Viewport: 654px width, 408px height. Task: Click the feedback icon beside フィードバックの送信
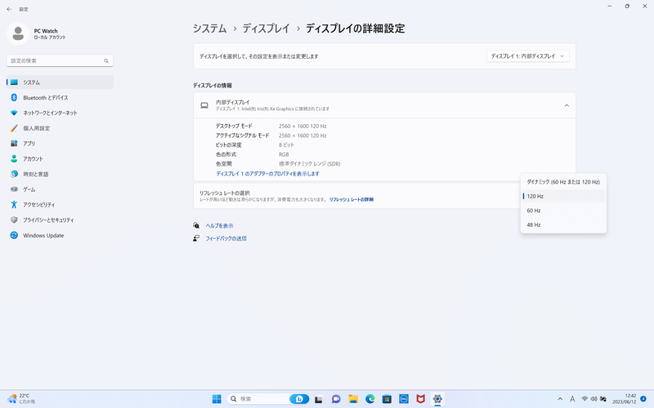(196, 238)
